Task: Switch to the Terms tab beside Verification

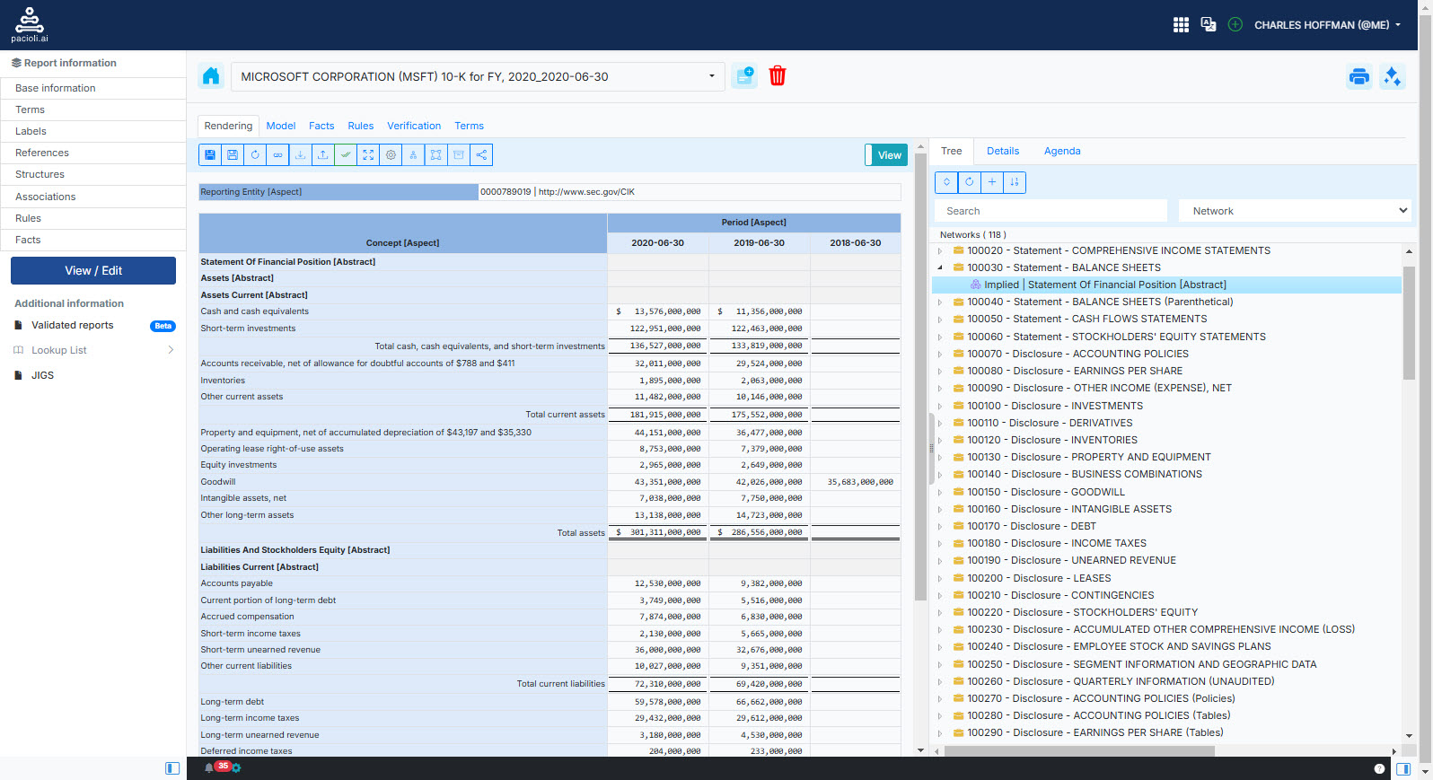Action: point(469,126)
